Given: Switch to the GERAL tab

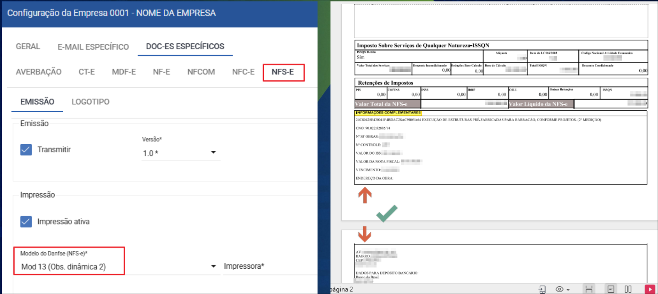Looking at the screenshot, I should pos(28,46).
